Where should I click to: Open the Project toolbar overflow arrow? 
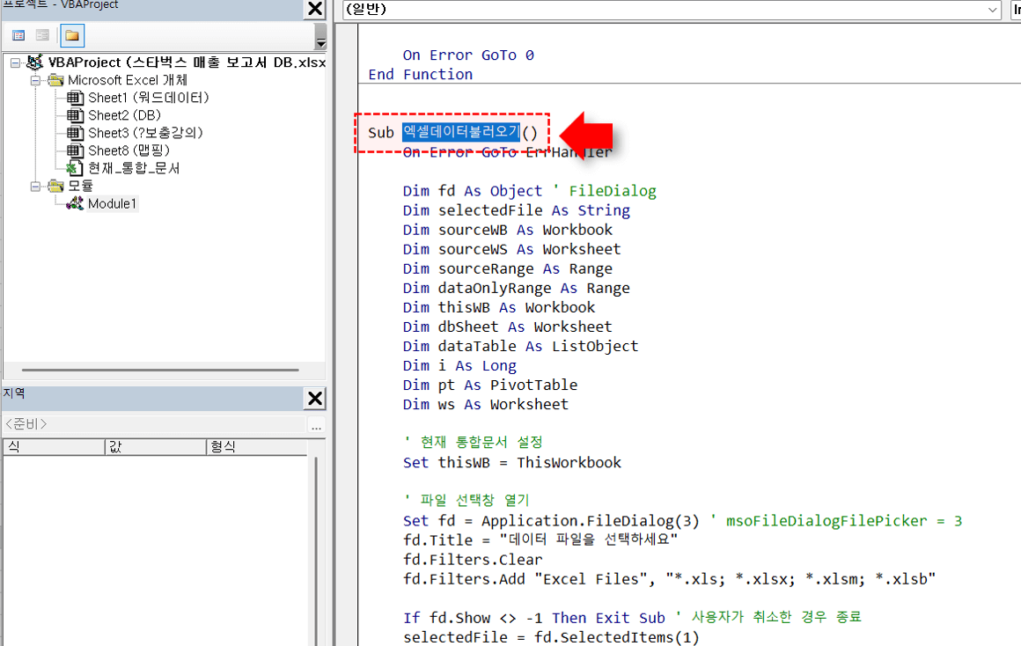point(320,41)
